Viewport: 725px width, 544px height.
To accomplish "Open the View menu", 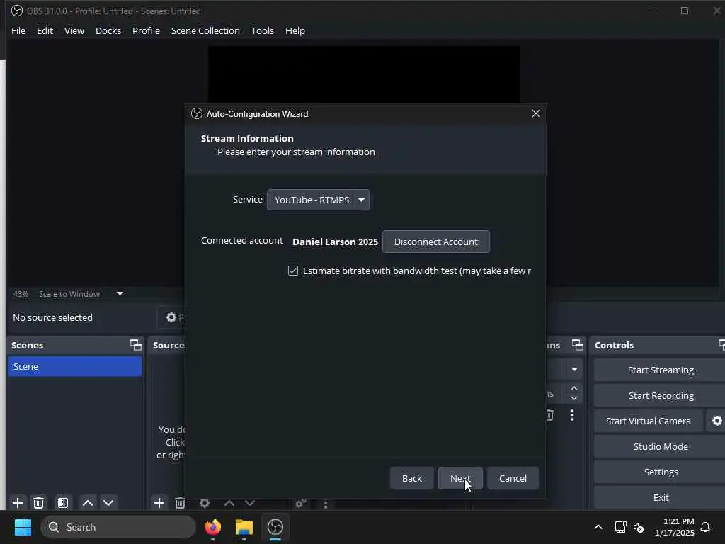I will pyautogui.click(x=74, y=30).
